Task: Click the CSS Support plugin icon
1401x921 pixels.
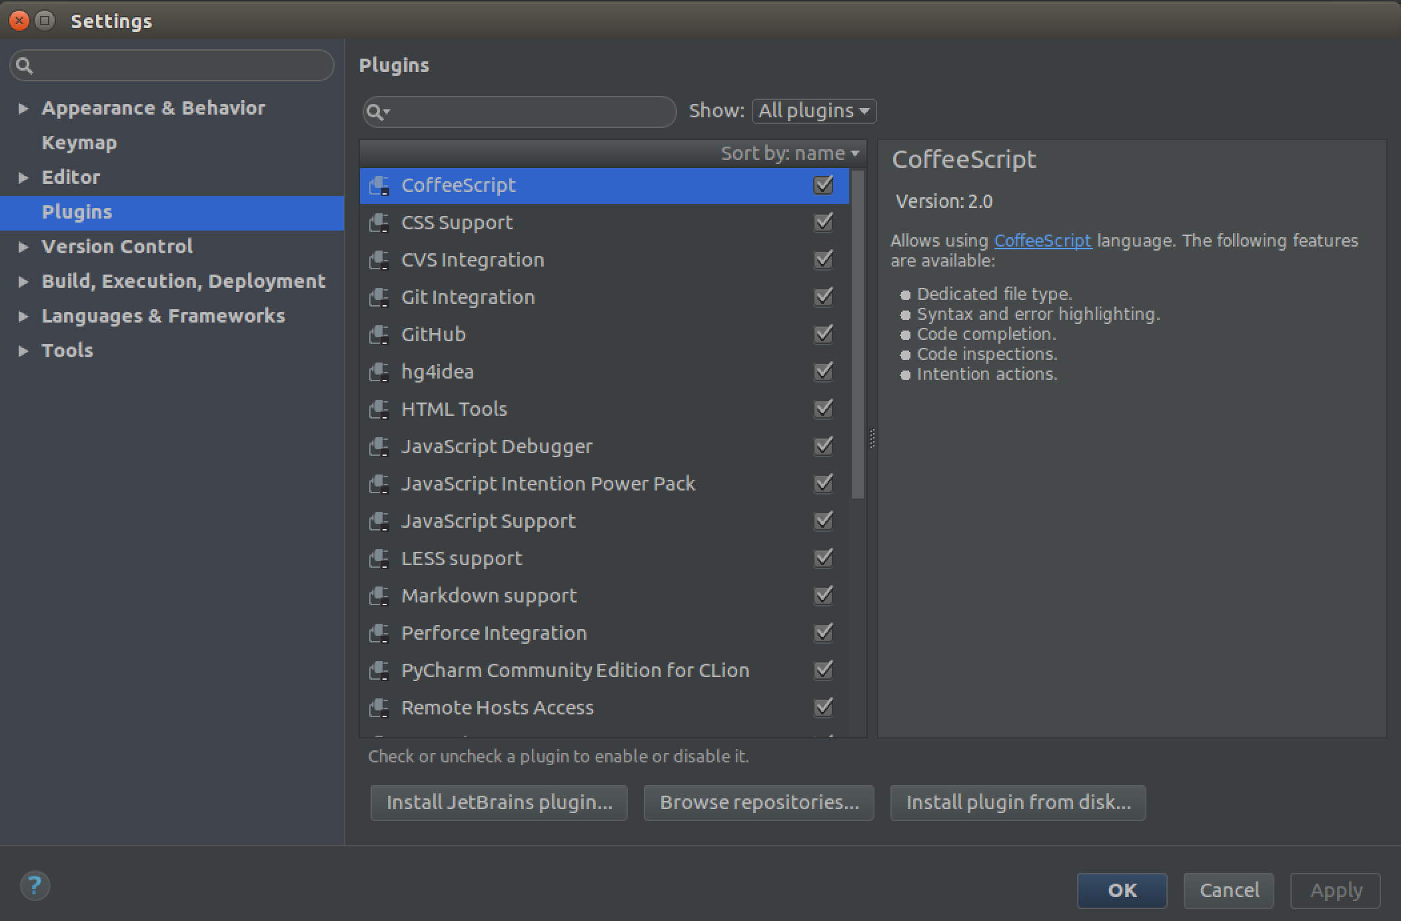Action: [379, 223]
